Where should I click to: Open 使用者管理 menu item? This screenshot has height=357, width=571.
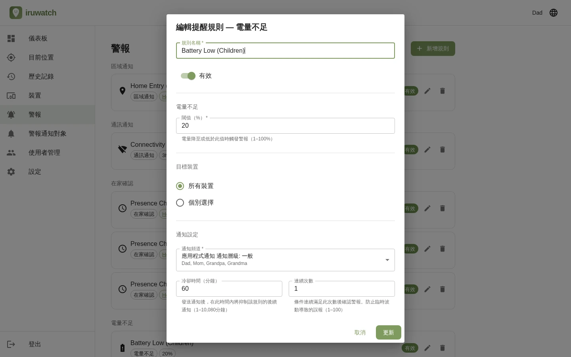click(x=48, y=153)
